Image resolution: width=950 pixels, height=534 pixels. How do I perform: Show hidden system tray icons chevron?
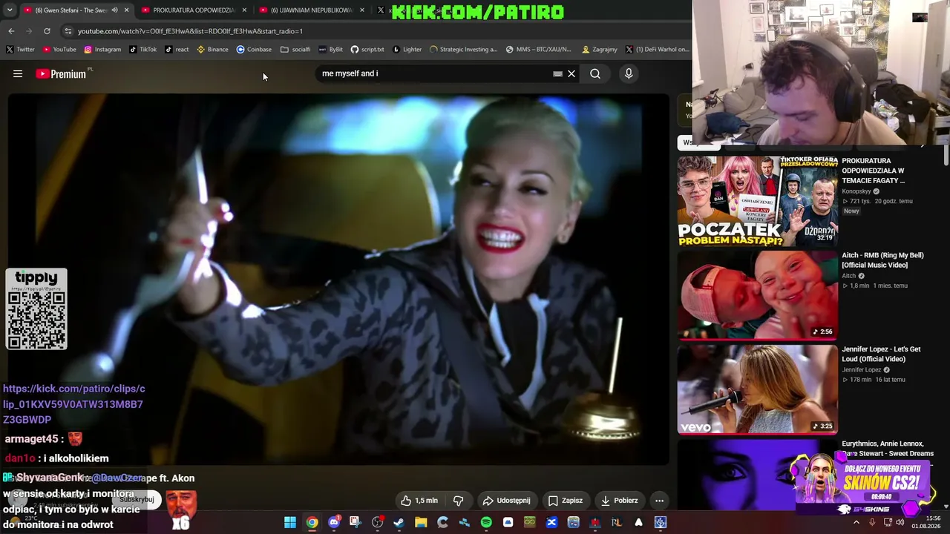coord(856,522)
